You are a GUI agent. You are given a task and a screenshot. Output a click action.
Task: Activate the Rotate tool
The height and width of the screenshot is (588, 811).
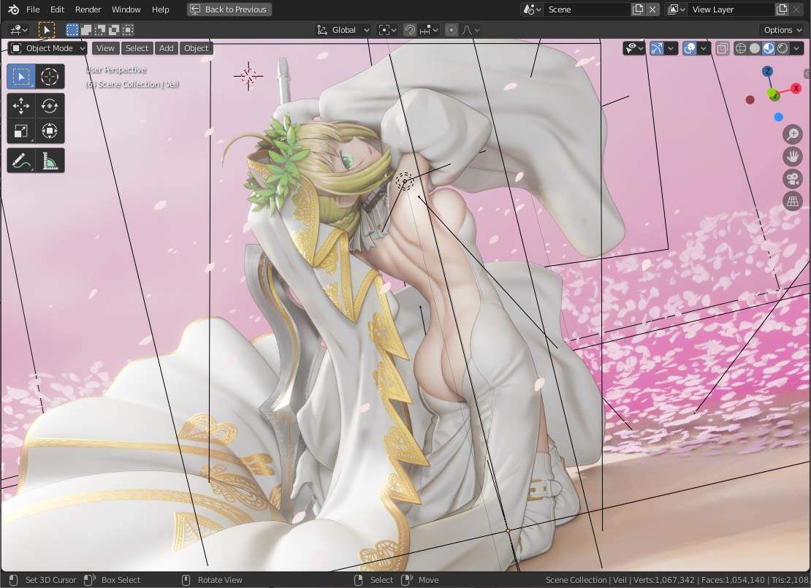click(50, 106)
